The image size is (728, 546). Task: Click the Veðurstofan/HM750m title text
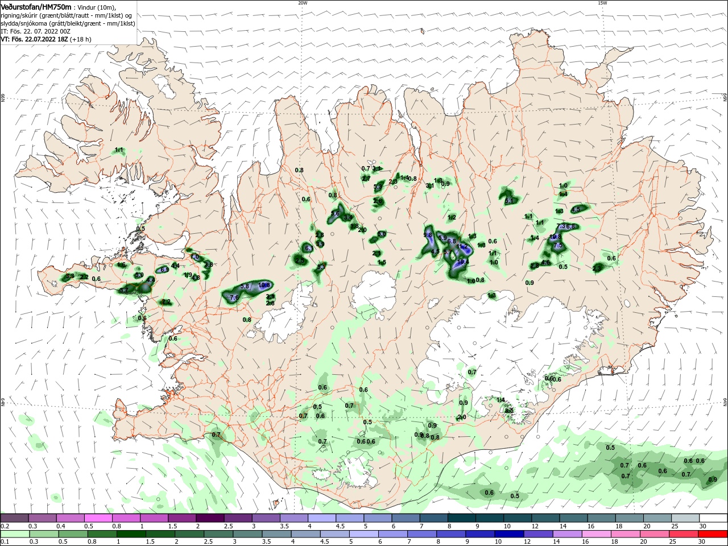click(x=36, y=7)
